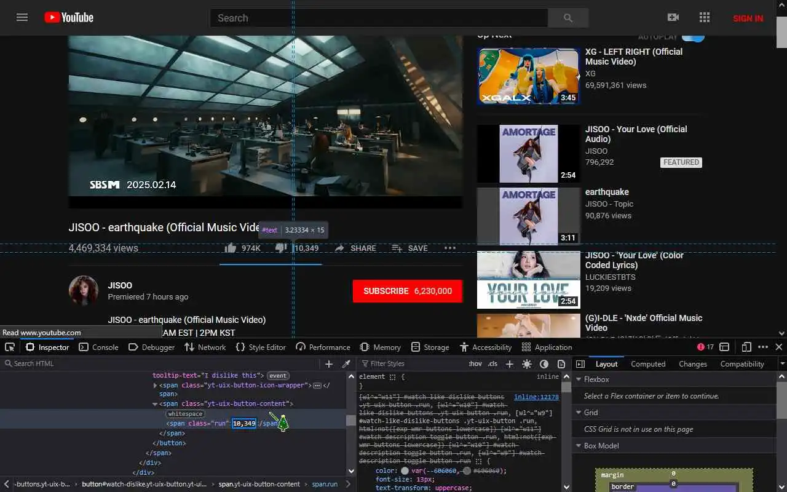
Task: Open the more actions three-dot menu
Action: (450, 248)
